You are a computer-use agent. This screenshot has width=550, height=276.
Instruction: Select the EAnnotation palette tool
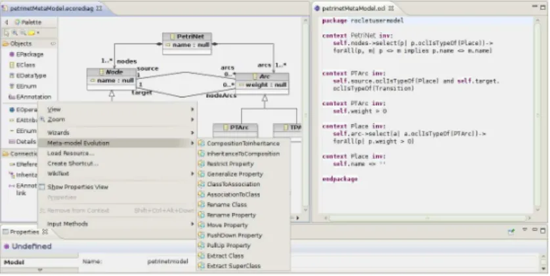pos(30,97)
